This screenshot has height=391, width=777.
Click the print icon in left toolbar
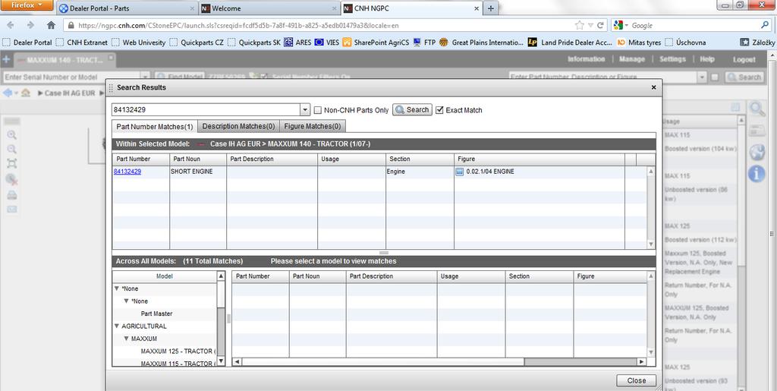[x=11, y=195]
